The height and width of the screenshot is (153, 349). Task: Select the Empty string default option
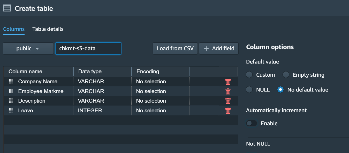tap(286, 75)
